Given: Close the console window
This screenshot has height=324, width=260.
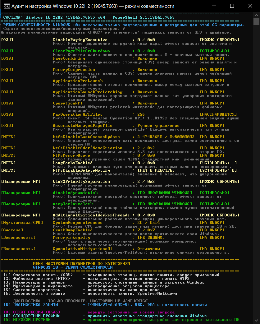Looking at the screenshot, I should pyautogui.click(x=250, y=6).
